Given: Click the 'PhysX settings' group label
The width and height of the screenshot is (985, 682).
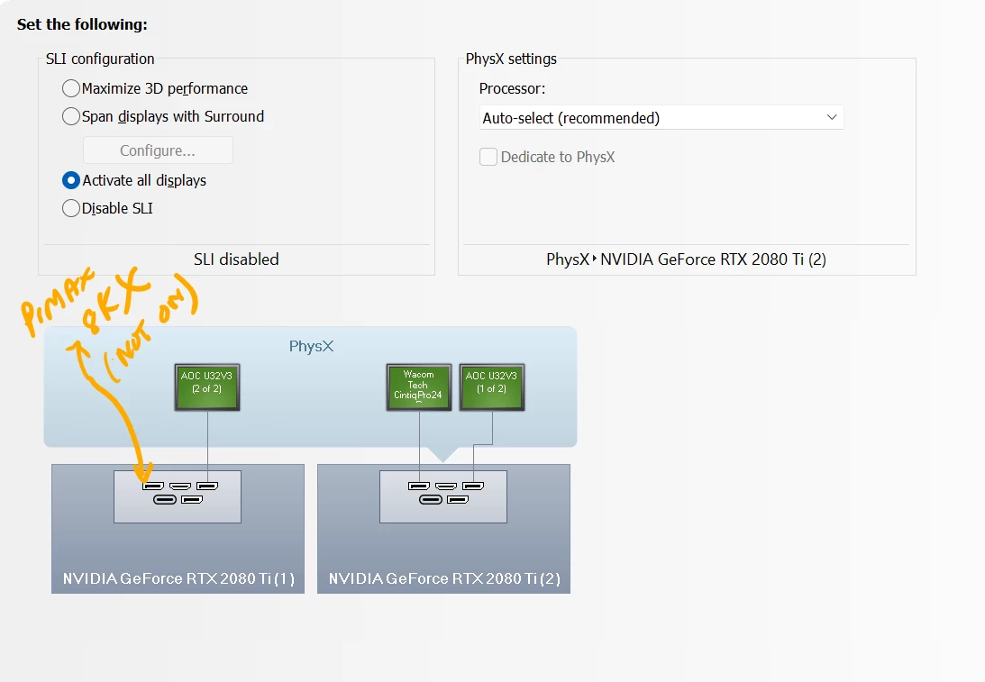Looking at the screenshot, I should click(x=511, y=59).
